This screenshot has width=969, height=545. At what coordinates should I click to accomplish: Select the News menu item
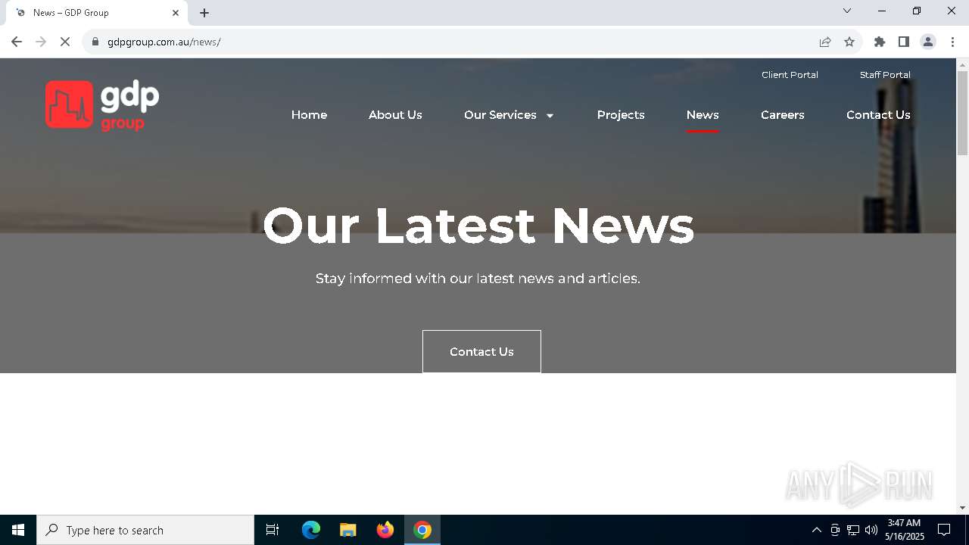pyautogui.click(x=703, y=115)
